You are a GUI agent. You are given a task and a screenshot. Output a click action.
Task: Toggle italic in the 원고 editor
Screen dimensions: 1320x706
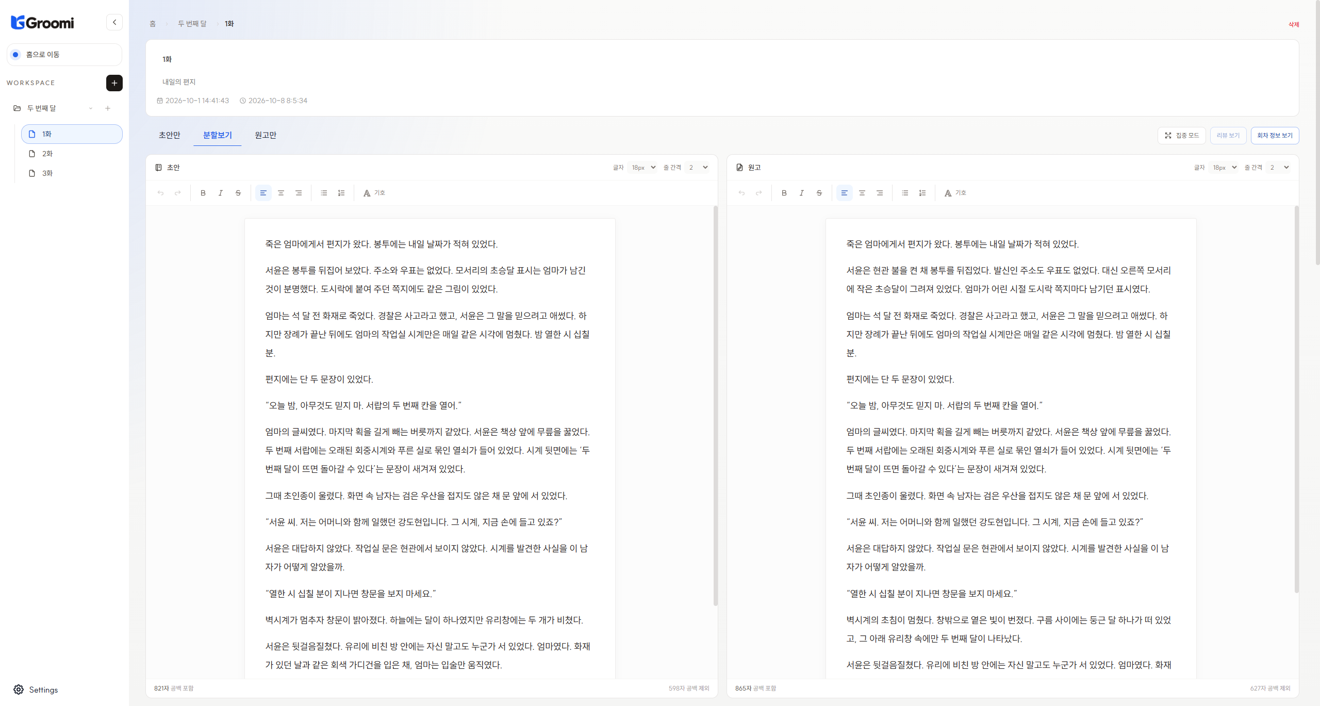point(802,193)
